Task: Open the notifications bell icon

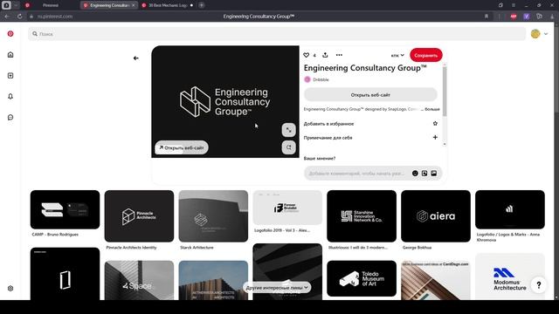Action: (x=10, y=97)
